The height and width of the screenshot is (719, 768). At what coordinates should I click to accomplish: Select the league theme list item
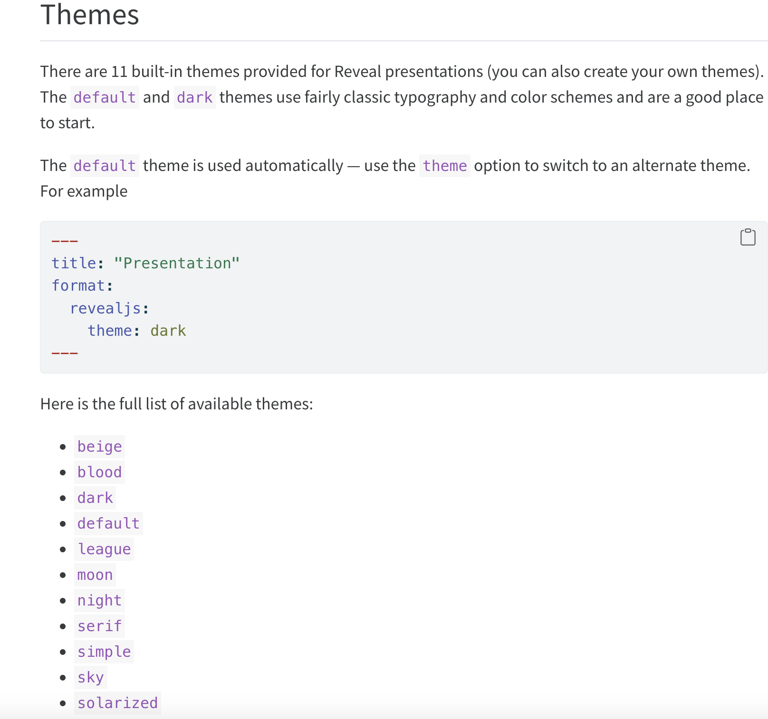(x=104, y=549)
